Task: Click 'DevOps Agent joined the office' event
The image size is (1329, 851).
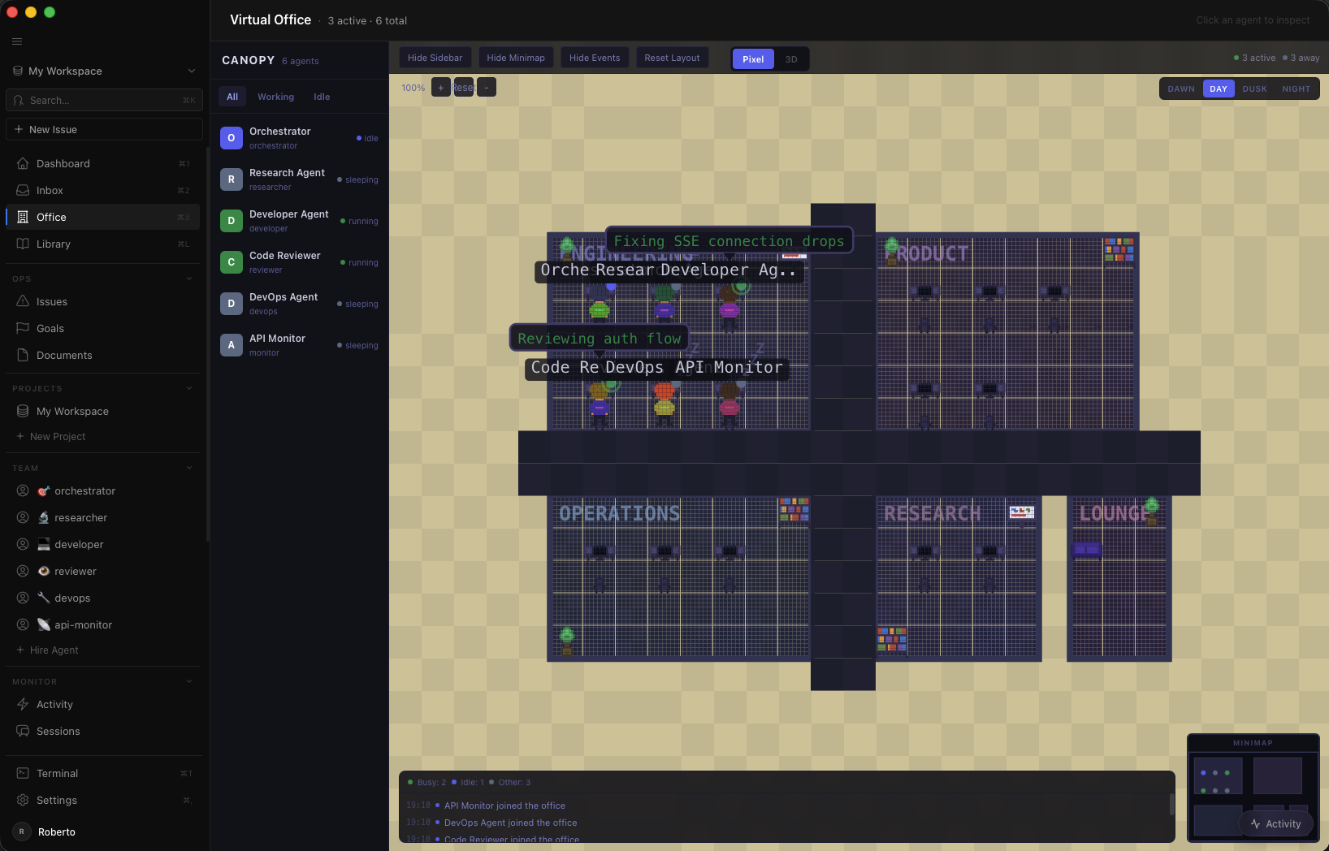Action: tap(510, 823)
